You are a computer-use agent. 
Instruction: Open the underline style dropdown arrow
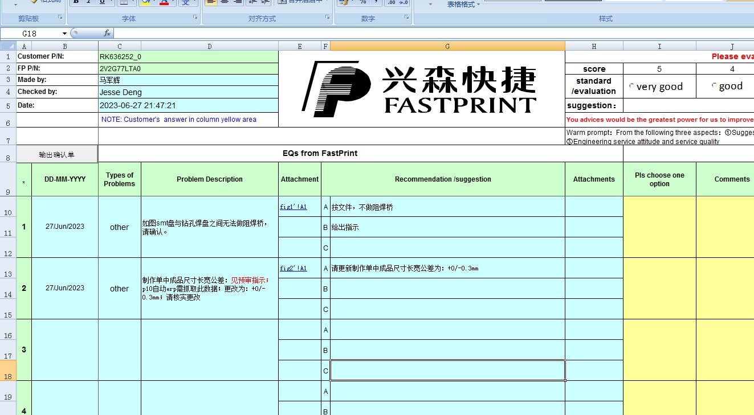(111, 2)
